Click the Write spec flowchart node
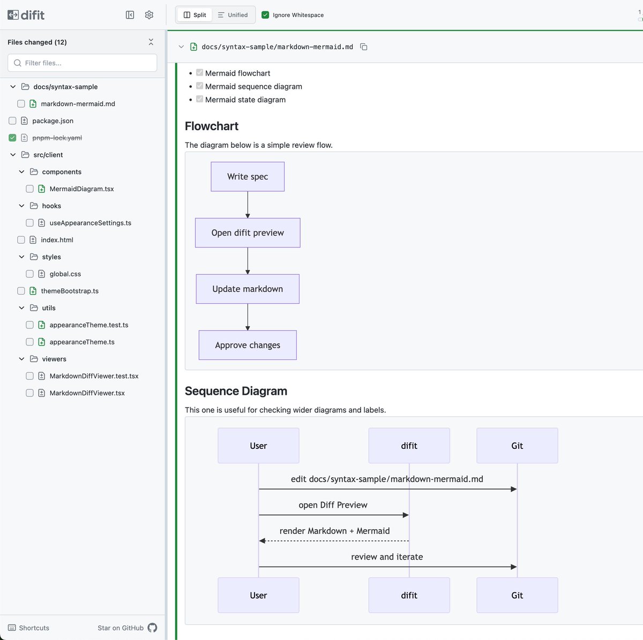The width and height of the screenshot is (643, 640). point(248,177)
